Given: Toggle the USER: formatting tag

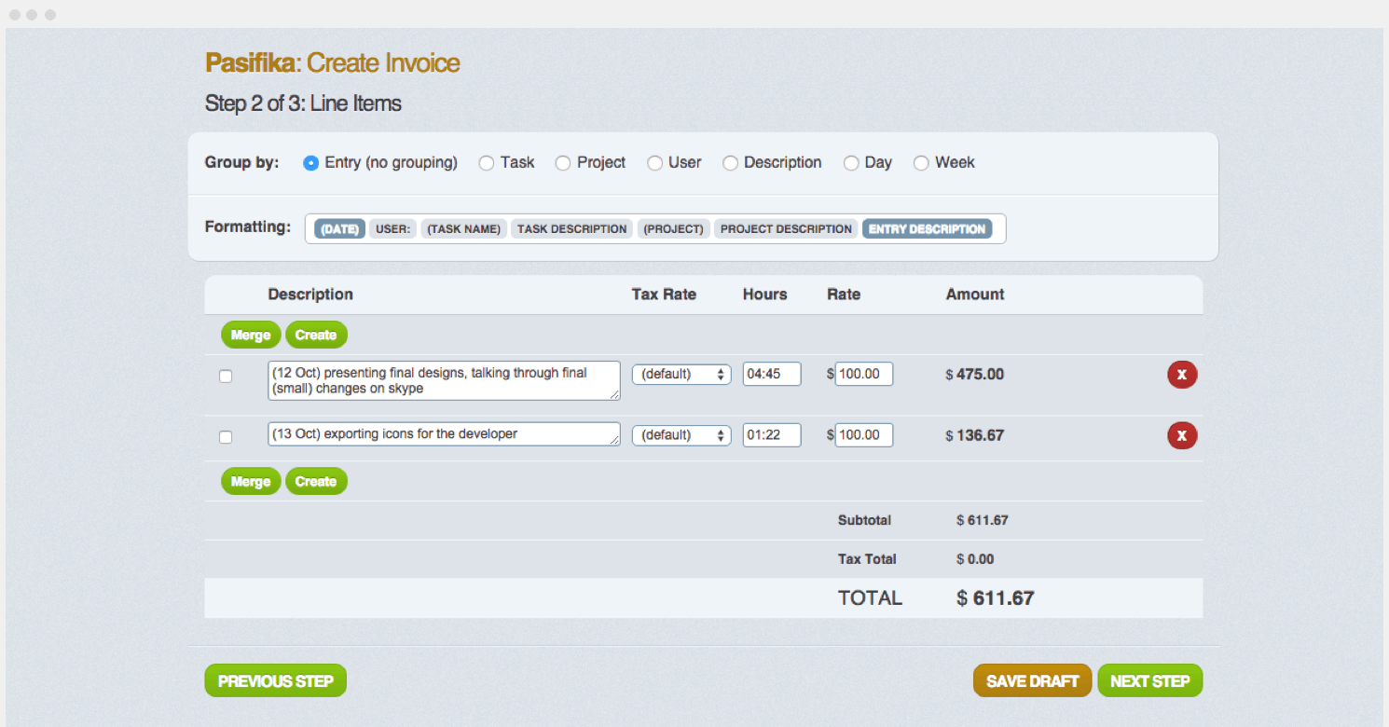Looking at the screenshot, I should (393, 229).
